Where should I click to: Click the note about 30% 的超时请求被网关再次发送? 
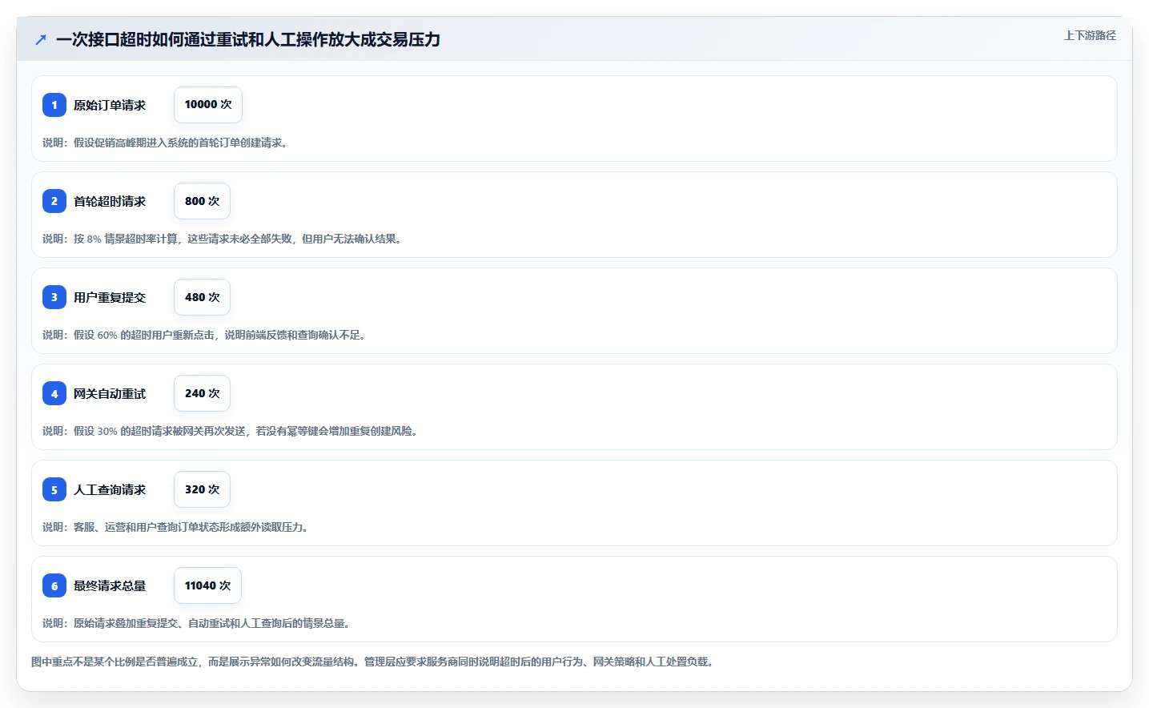(230, 431)
